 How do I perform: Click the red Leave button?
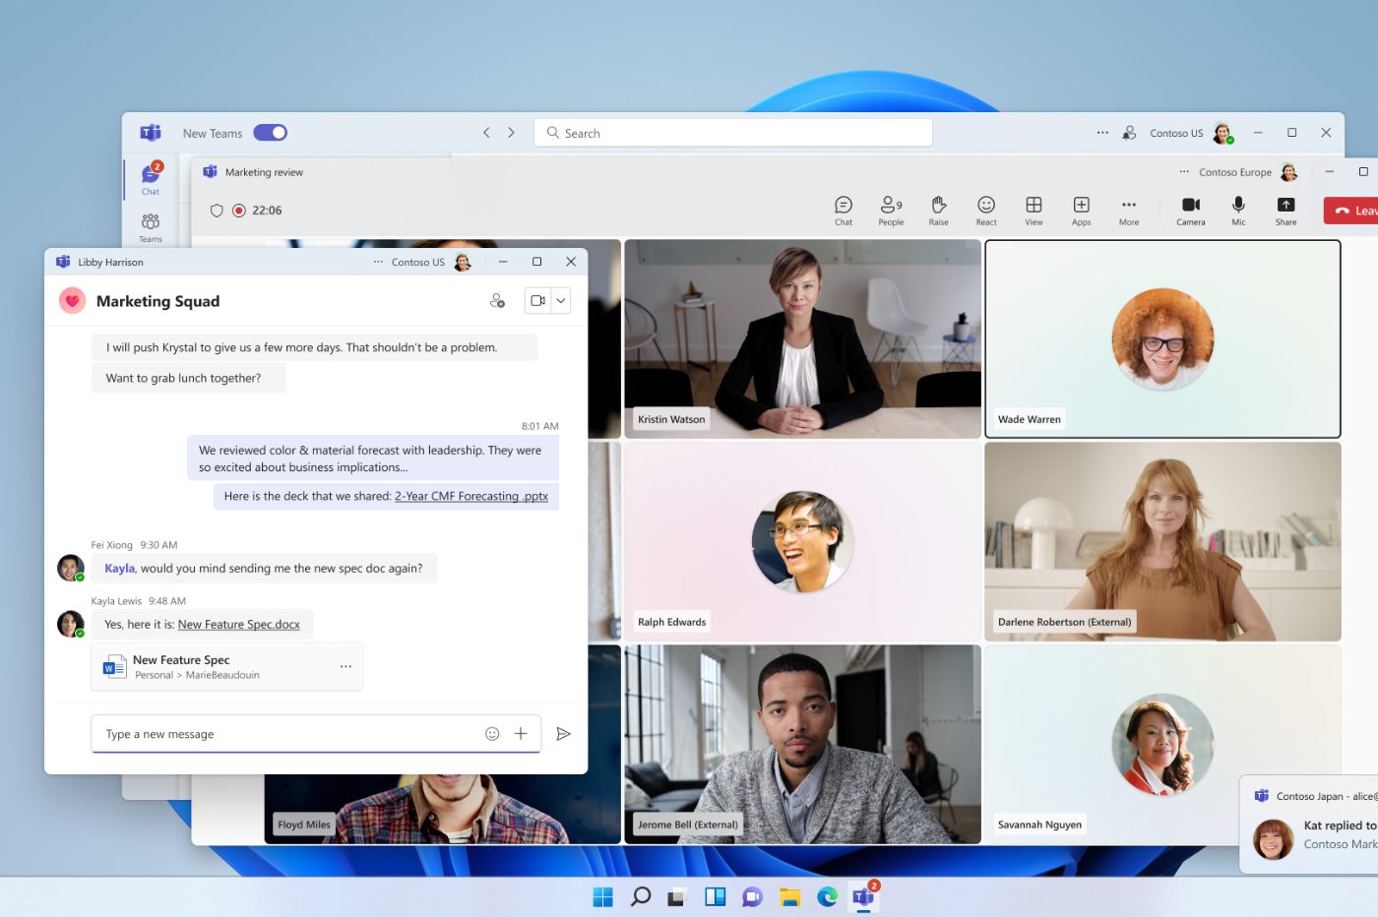1350,211
